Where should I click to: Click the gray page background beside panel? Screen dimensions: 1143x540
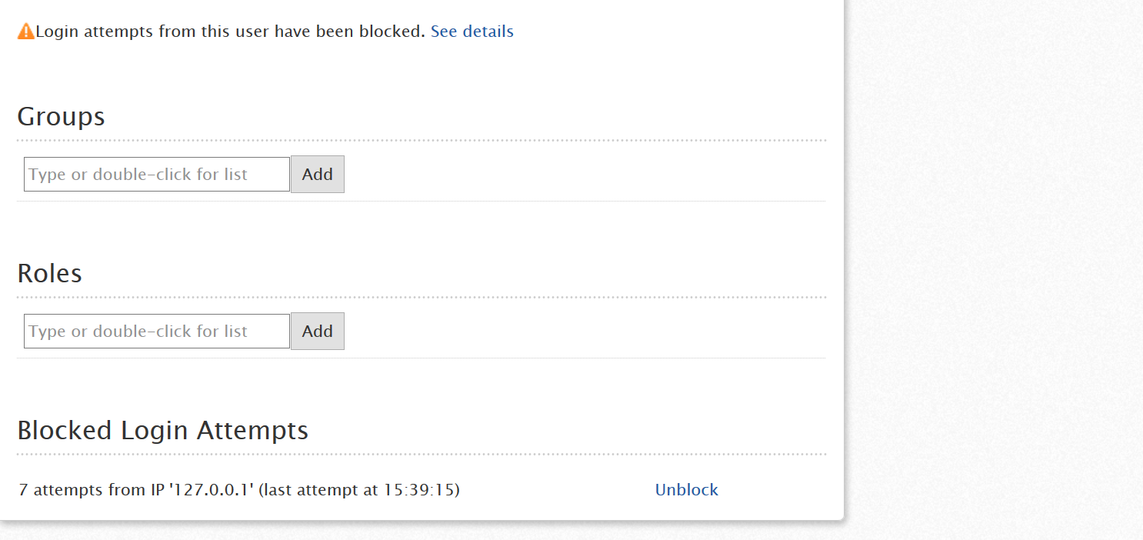pyautogui.click(x=992, y=269)
